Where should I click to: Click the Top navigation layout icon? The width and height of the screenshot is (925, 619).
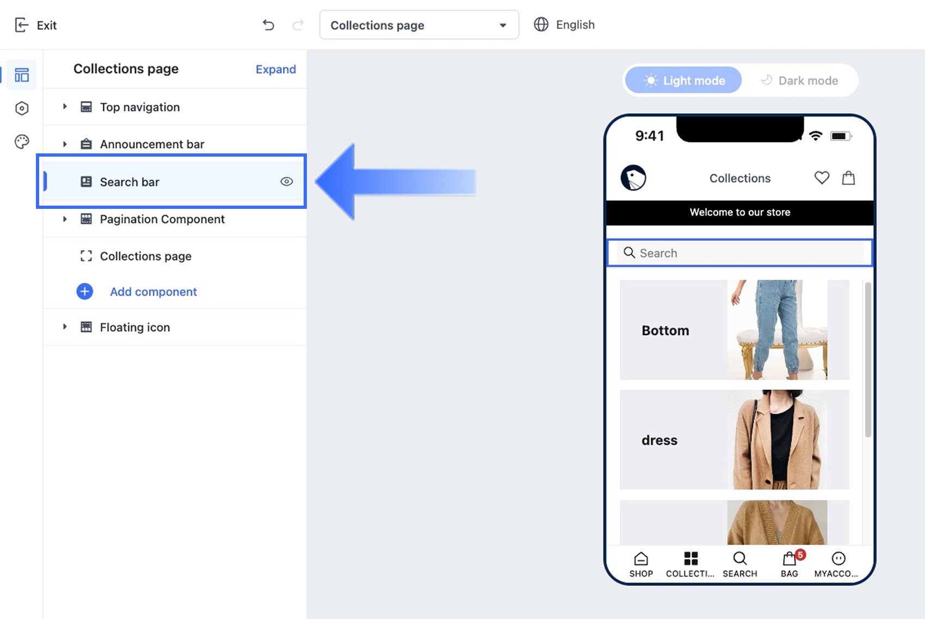click(x=86, y=107)
